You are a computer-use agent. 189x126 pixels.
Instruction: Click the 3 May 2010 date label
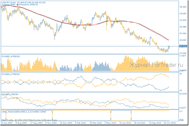coord(110,123)
